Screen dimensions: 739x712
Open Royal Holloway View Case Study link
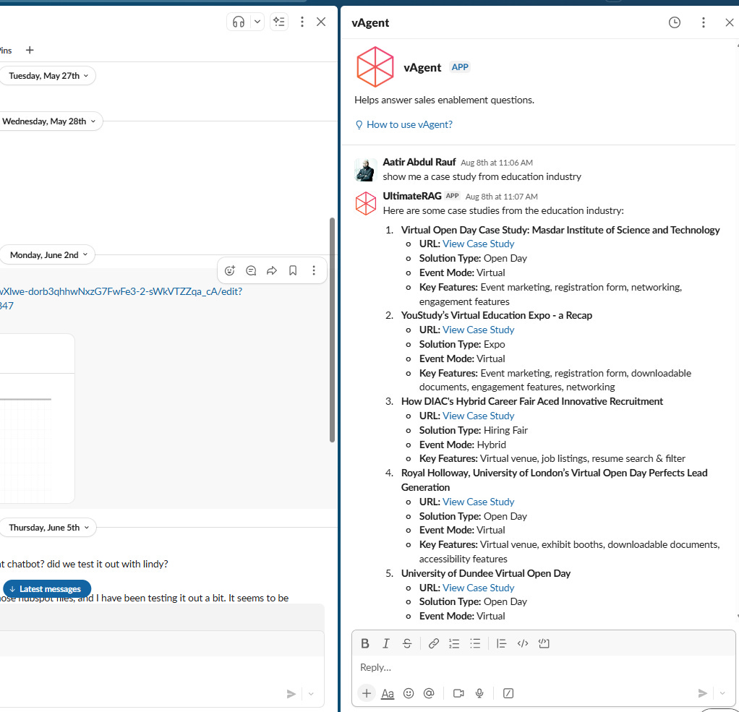click(479, 502)
